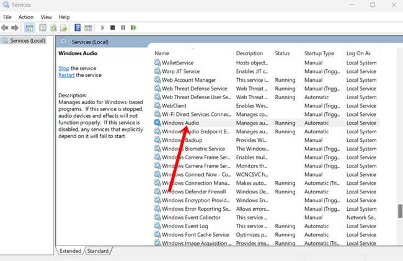This screenshot has height=261, width=403.
Task: Click the Export List toolbar icon
Action: [64, 28]
